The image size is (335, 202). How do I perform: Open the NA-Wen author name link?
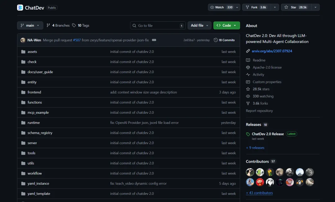[x=34, y=40]
